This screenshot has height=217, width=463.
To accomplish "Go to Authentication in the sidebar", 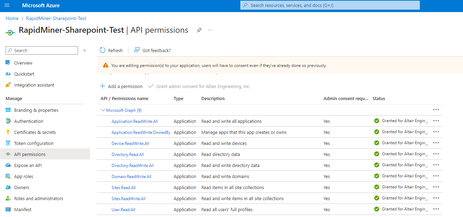I will pyautogui.click(x=29, y=121).
